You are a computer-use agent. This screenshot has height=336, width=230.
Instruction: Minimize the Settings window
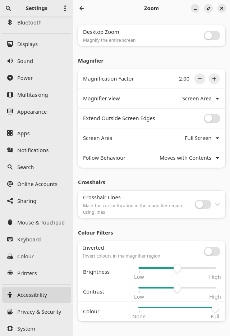pyautogui.click(x=195, y=8)
